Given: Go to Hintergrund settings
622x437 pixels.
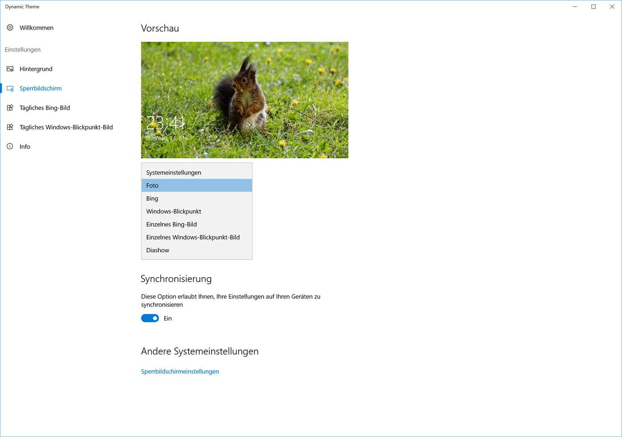Looking at the screenshot, I should coord(36,69).
